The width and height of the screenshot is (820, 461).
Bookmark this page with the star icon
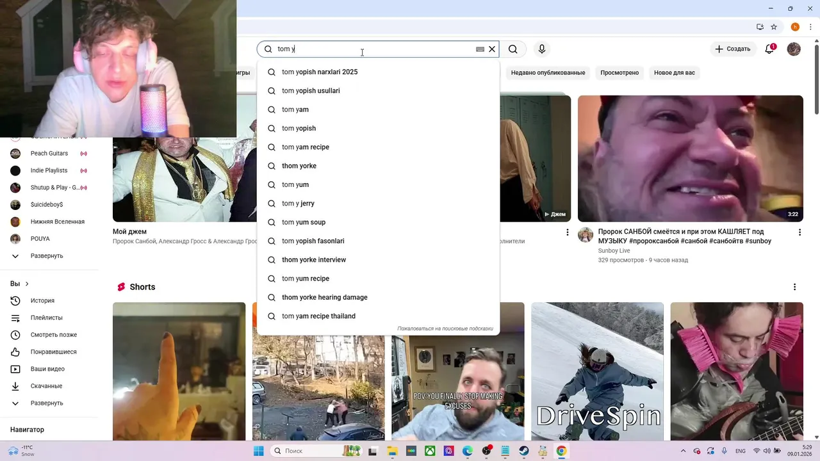click(x=774, y=27)
